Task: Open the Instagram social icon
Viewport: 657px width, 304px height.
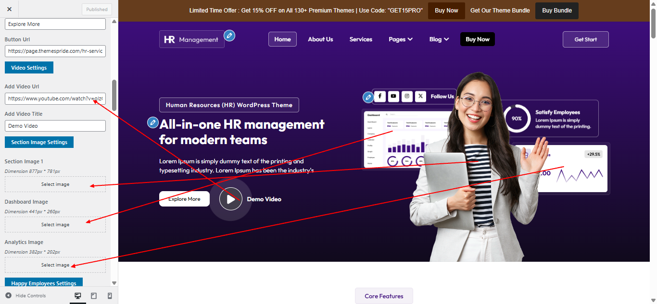Action: [407, 97]
